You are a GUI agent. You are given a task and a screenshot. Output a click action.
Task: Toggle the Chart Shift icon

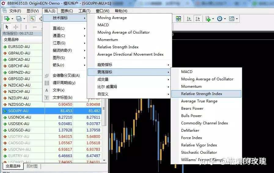pyautogui.click(x=197, y=19)
